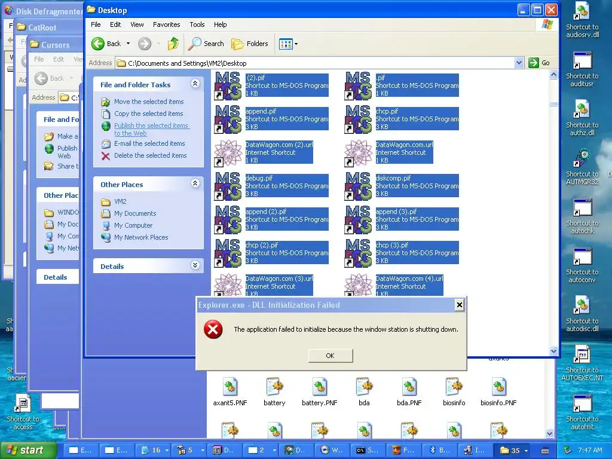The image size is (612, 459).
Task: Select the bda.PNF file icon
Action: (409, 387)
